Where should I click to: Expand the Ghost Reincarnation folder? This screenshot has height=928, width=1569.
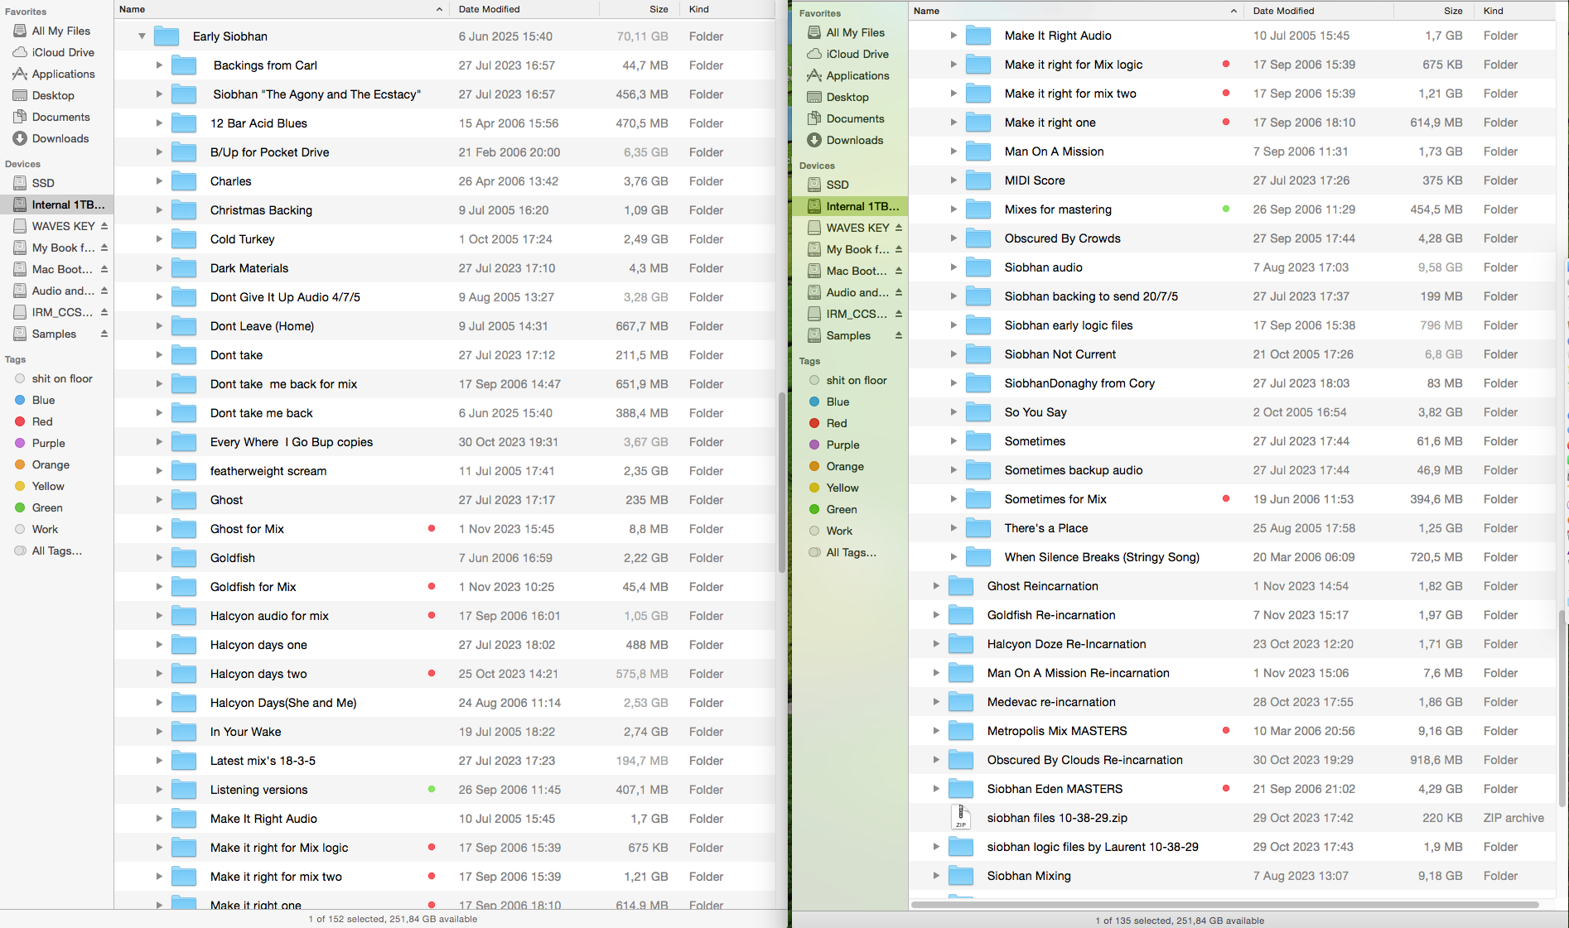936,586
